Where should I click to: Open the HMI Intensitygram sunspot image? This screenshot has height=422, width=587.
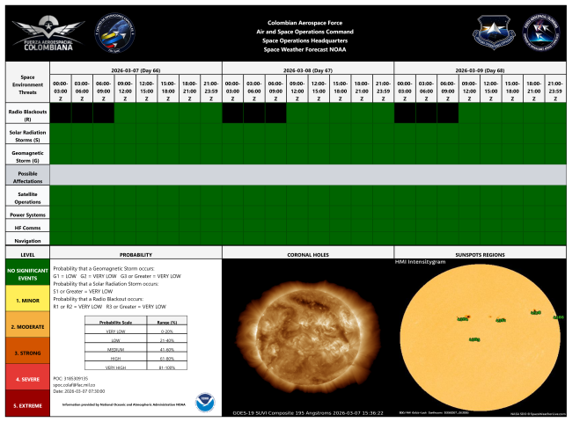(x=481, y=336)
